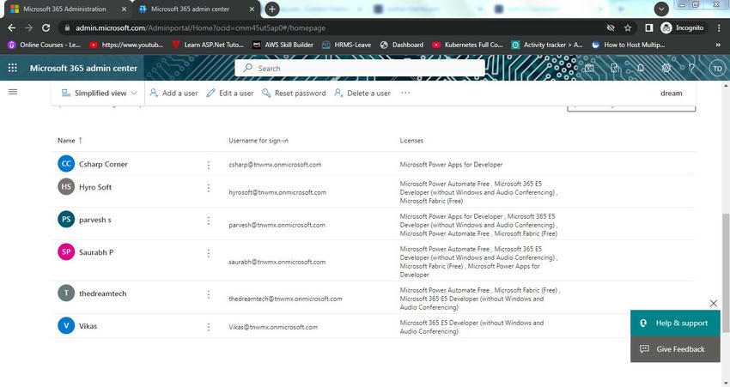Click Microsoft Power Apps for Developer license text
The height and width of the screenshot is (387, 730).
[451, 165]
